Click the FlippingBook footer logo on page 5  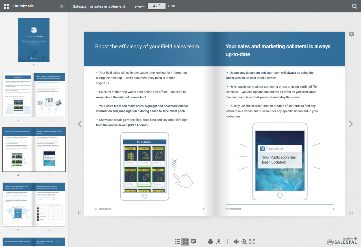[233, 209]
